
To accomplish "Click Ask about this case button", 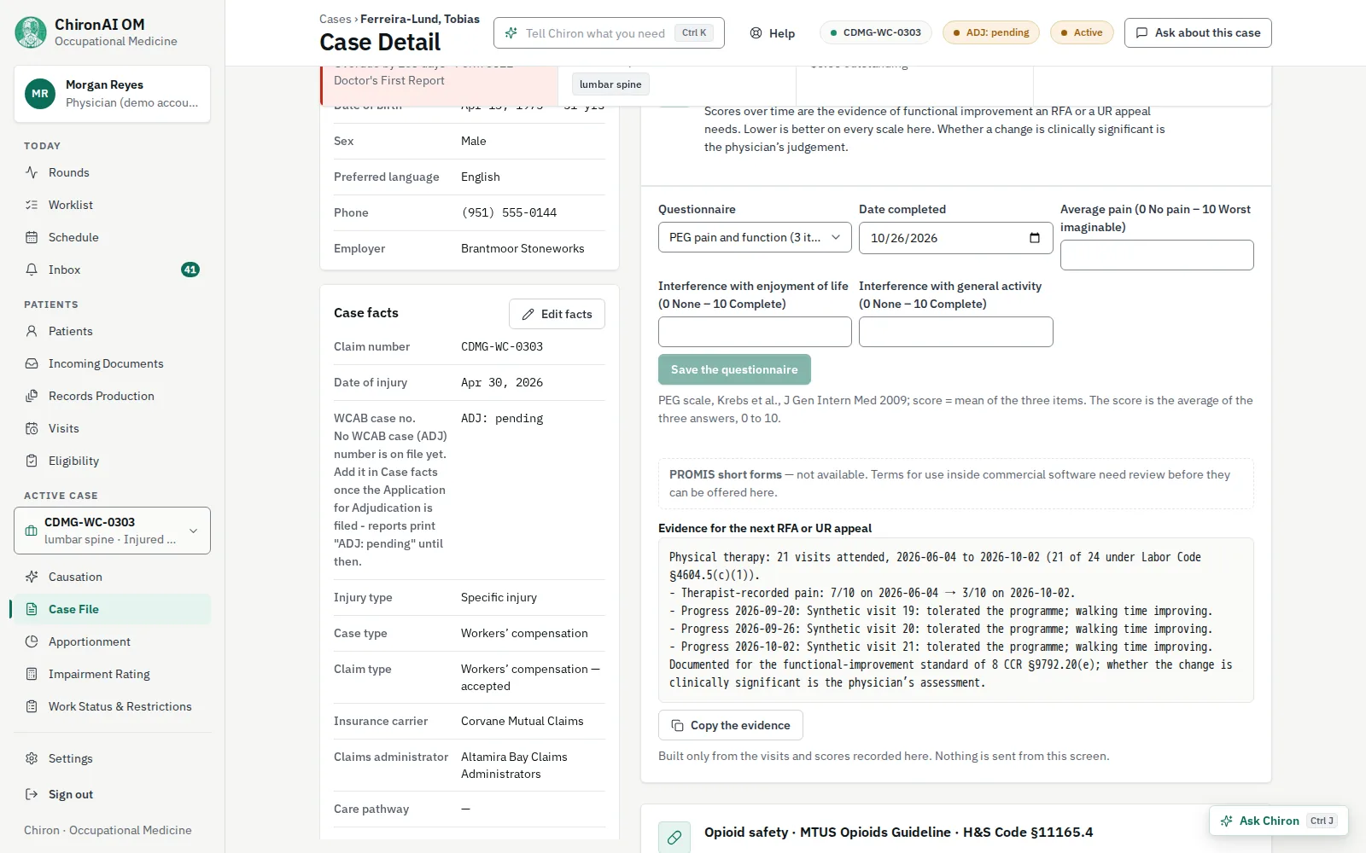I will (1198, 32).
